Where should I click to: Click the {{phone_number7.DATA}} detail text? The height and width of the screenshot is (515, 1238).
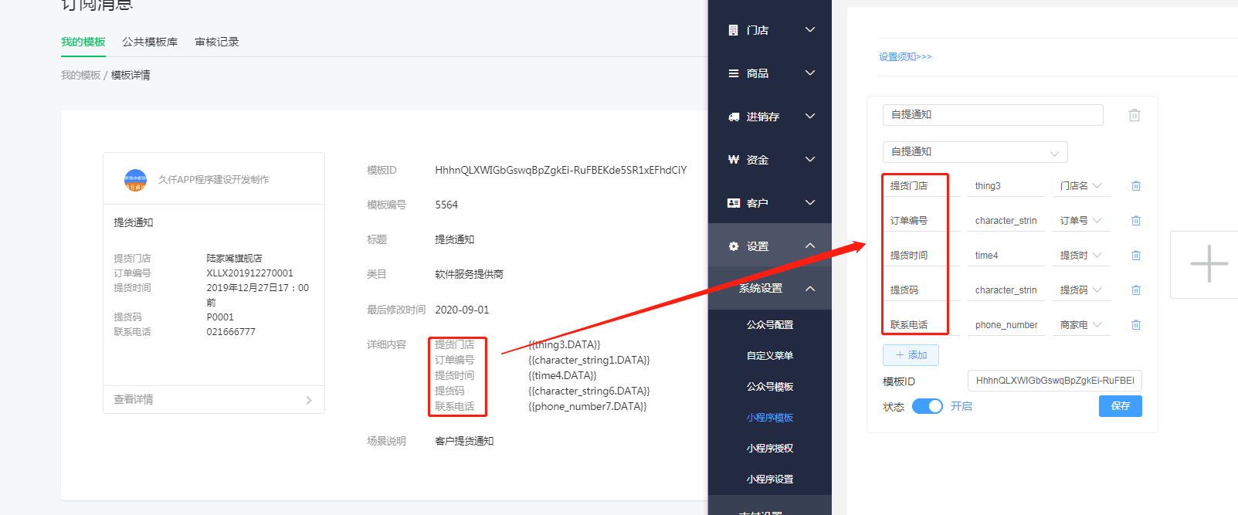click(588, 406)
